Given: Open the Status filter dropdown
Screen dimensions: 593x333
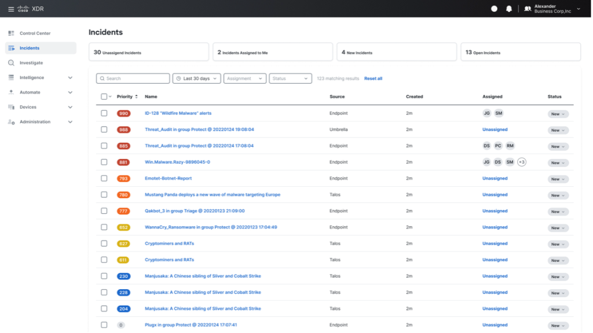Looking at the screenshot, I should click(291, 78).
